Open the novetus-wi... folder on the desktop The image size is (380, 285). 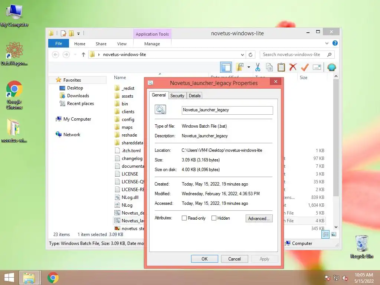(x=14, y=131)
